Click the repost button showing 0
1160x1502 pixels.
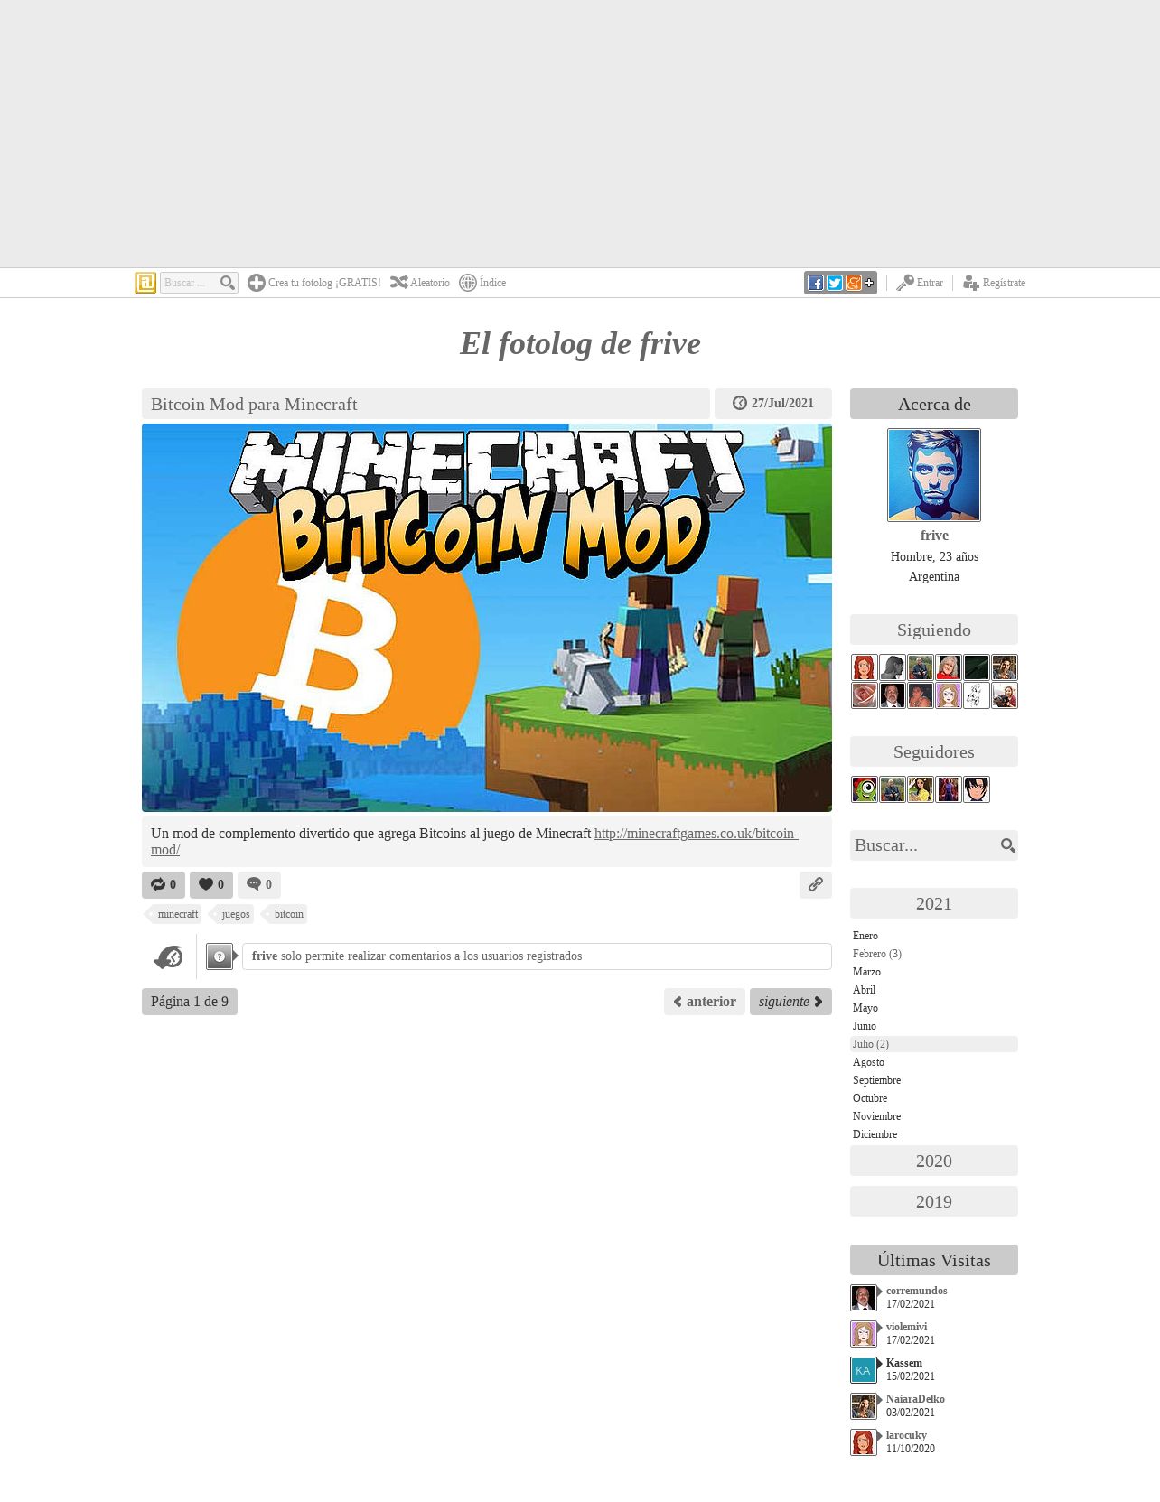click(x=164, y=884)
